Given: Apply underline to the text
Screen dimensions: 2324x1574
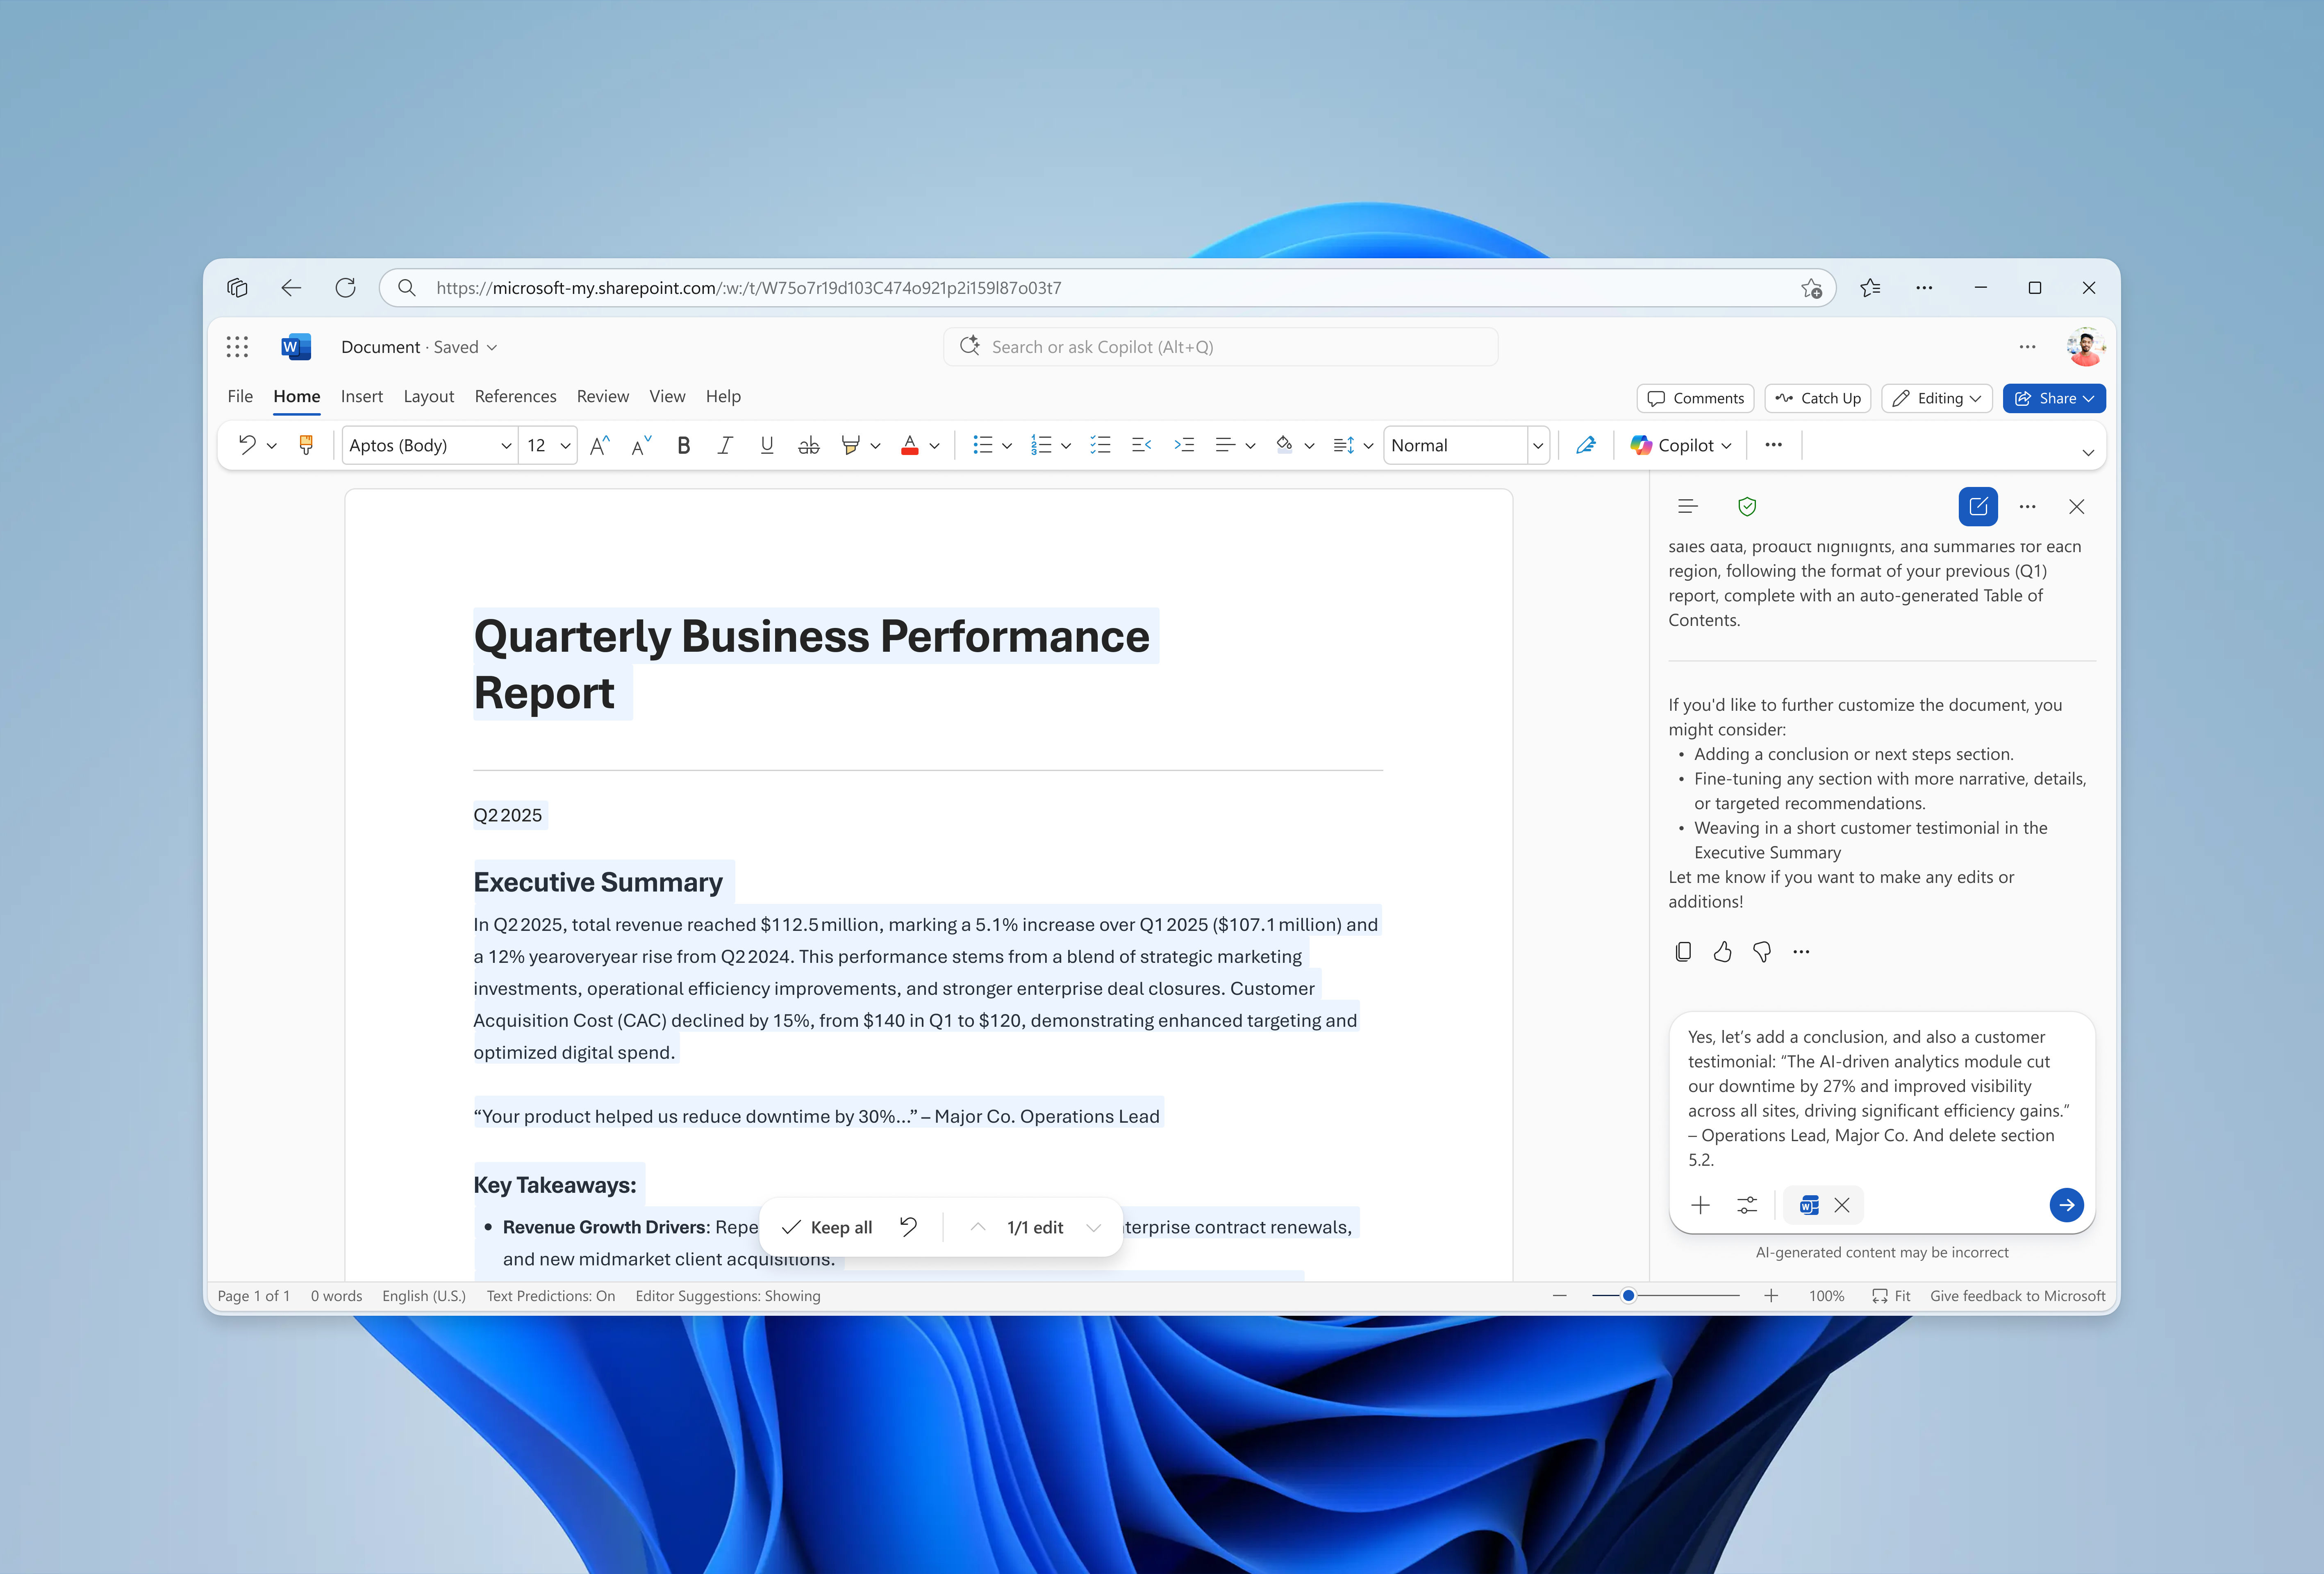Looking at the screenshot, I should pyautogui.click(x=766, y=445).
